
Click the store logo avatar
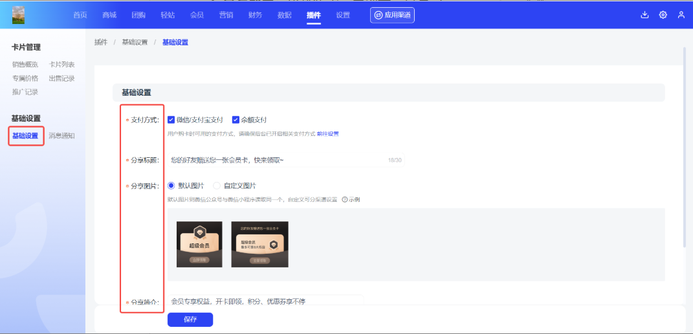pyautogui.click(x=18, y=15)
